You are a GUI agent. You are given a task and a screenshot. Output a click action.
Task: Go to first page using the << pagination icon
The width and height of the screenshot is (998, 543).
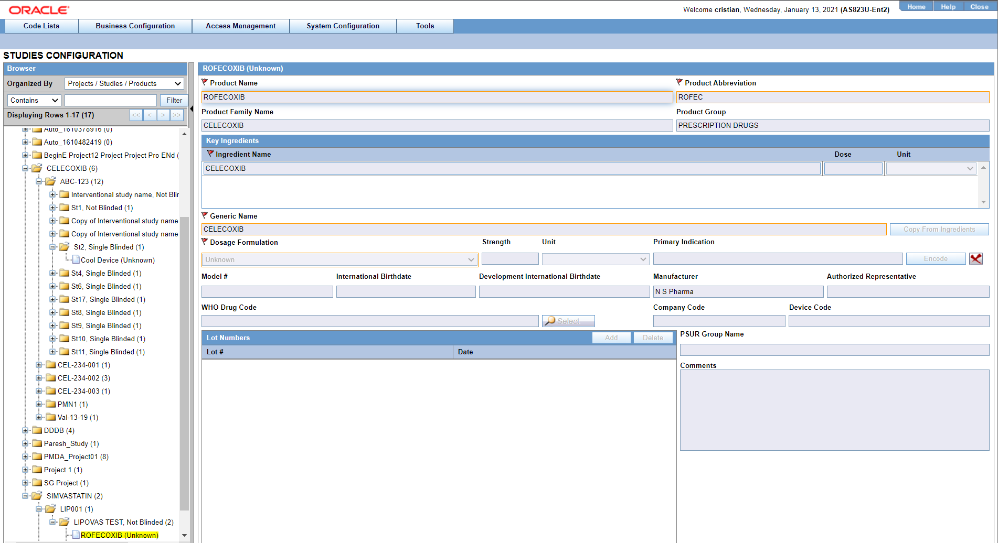pos(135,115)
